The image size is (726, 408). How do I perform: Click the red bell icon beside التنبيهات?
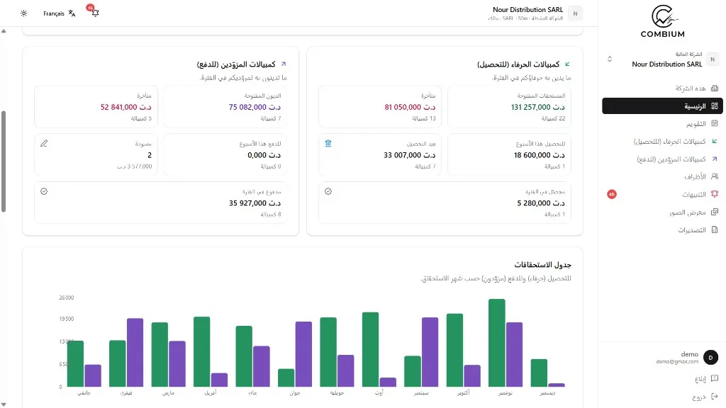(715, 194)
